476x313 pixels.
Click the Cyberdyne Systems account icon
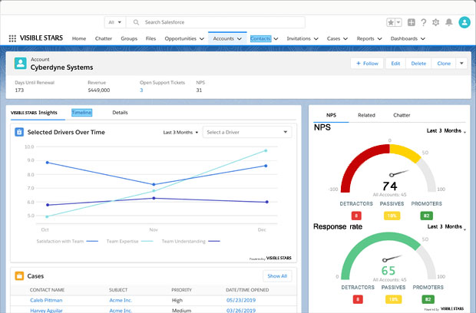[x=20, y=63]
